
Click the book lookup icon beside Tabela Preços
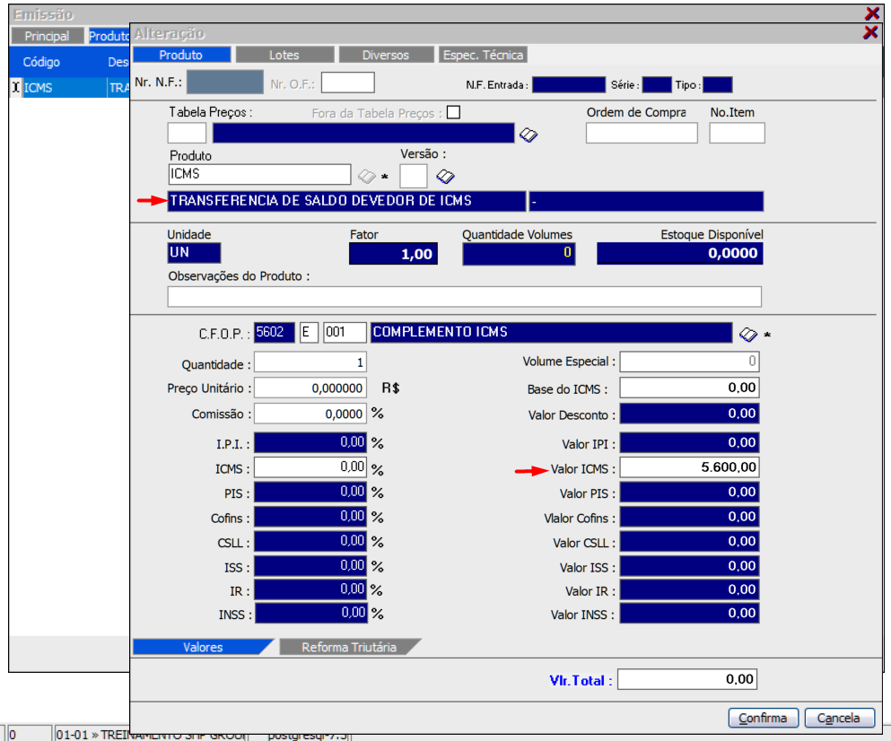[x=528, y=135]
